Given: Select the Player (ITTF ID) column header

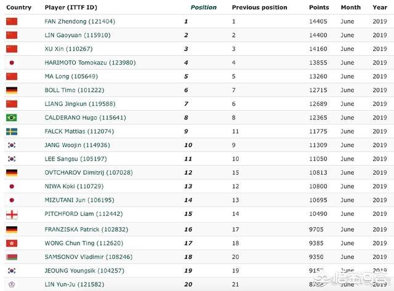Looking at the screenshot, I should pos(71,7).
